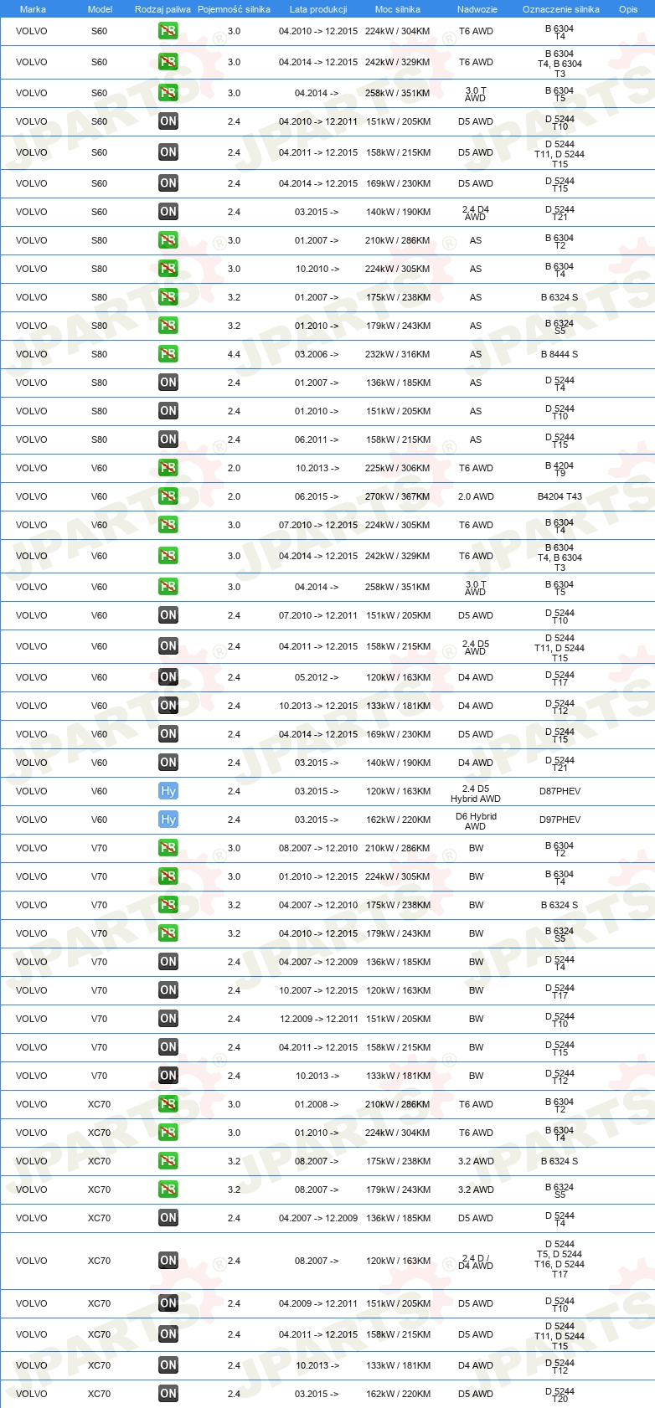Select the Rodzaj paliwa column header

point(162,9)
